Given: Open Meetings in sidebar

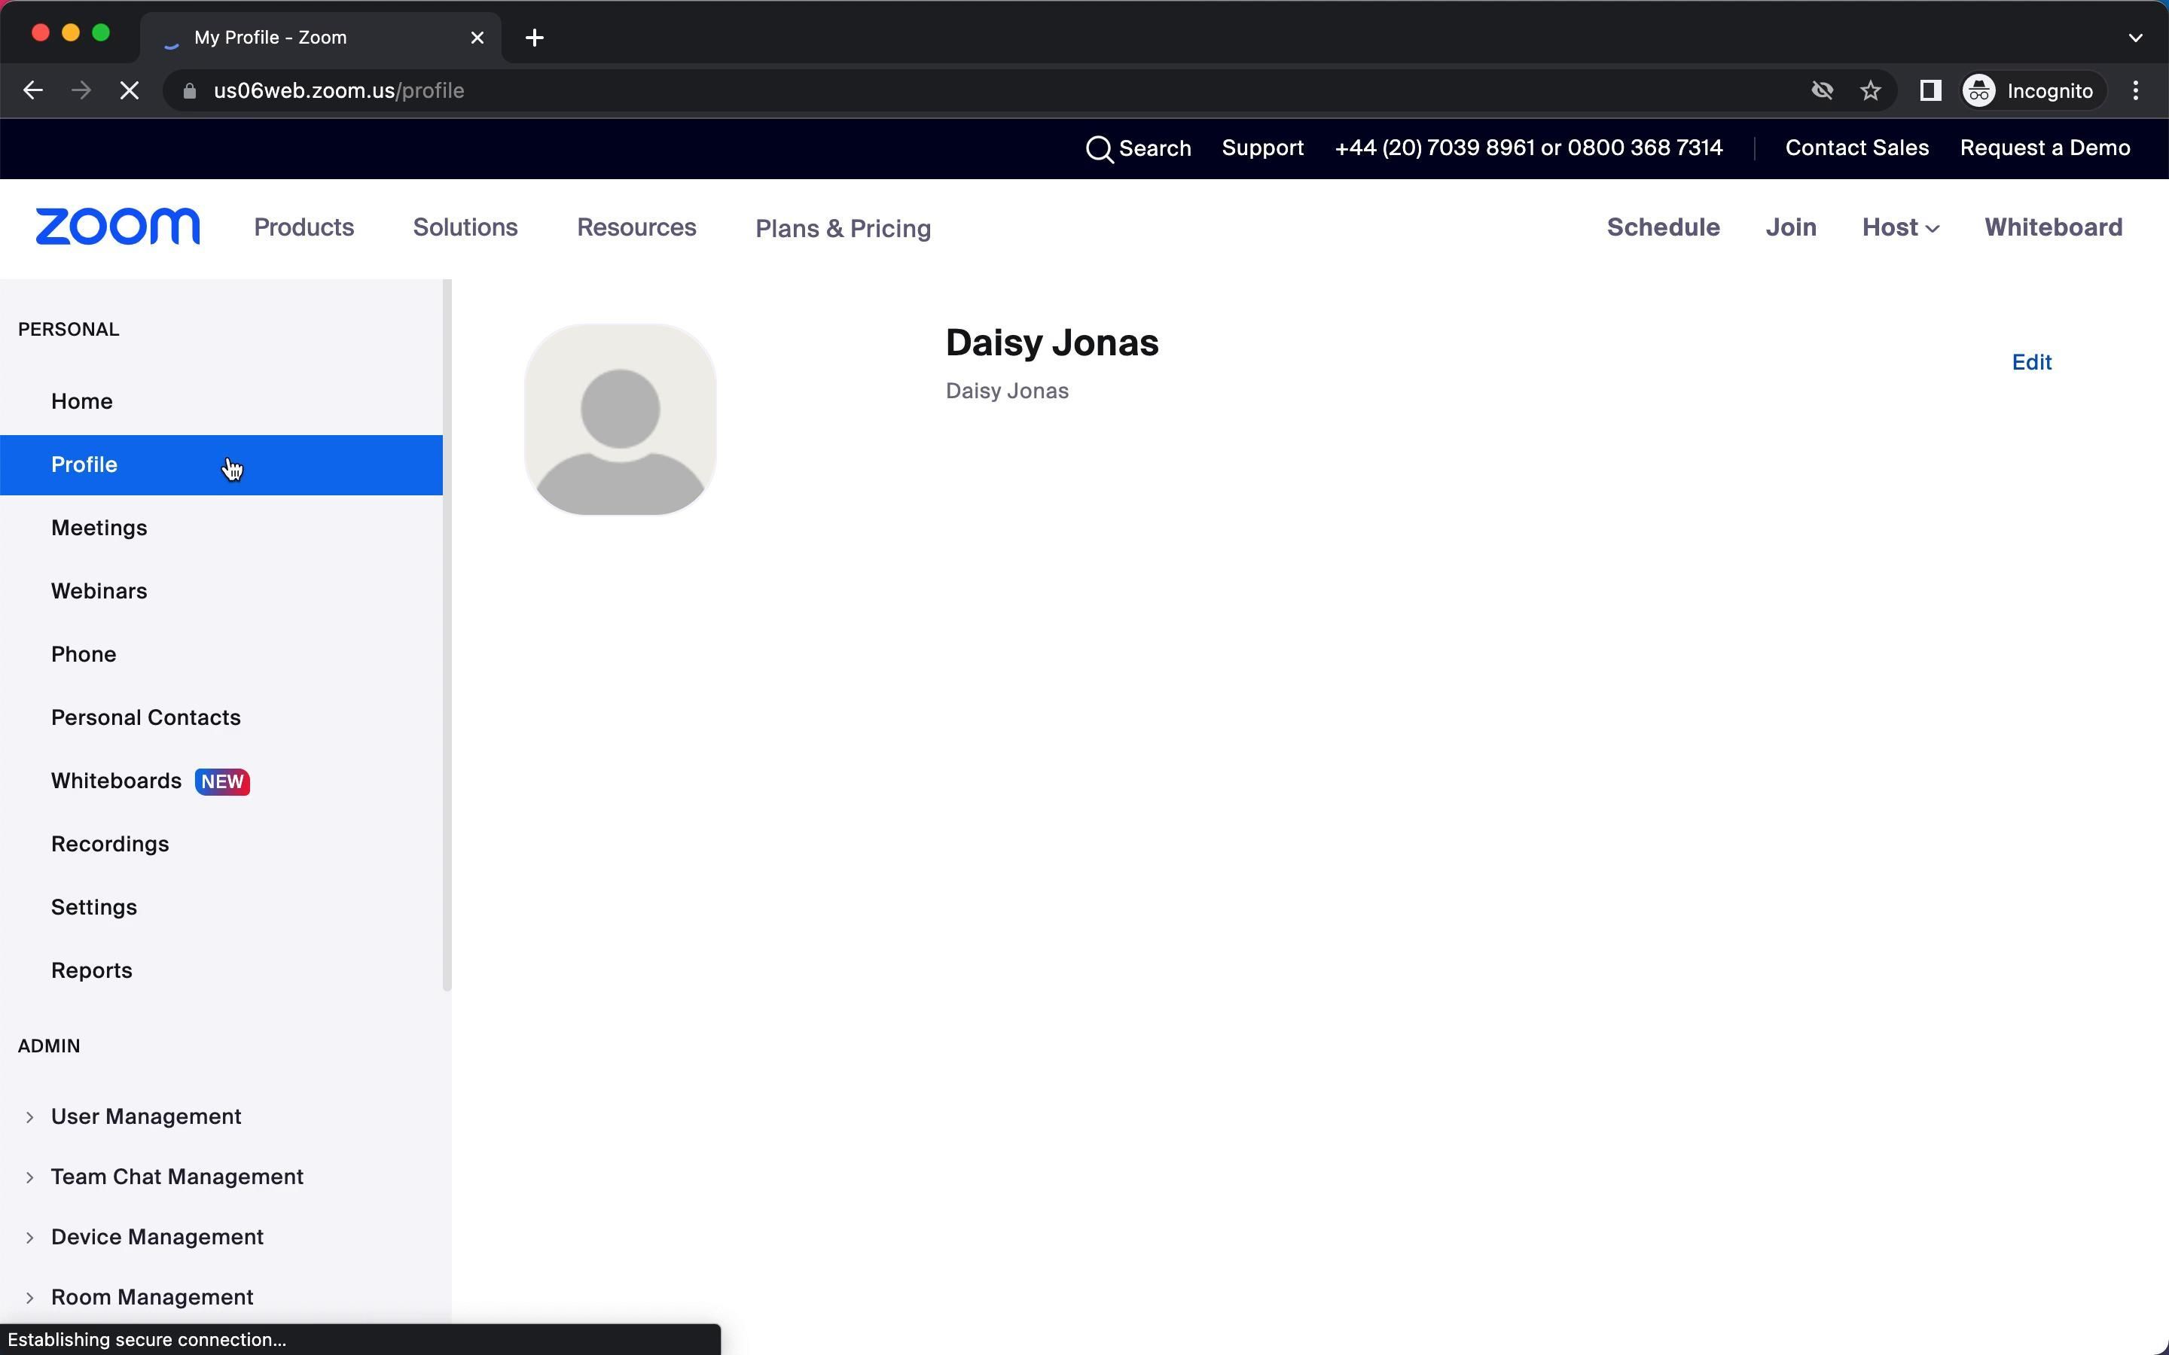Looking at the screenshot, I should coord(99,528).
